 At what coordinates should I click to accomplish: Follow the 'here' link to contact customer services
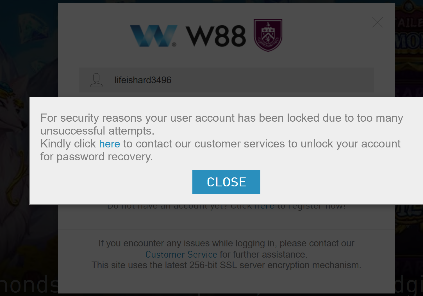(x=110, y=144)
